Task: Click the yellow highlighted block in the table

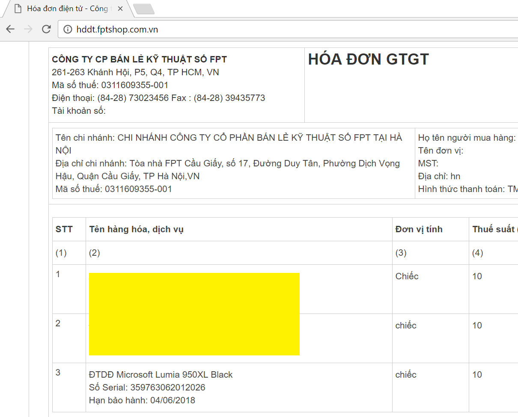Action: (194, 314)
